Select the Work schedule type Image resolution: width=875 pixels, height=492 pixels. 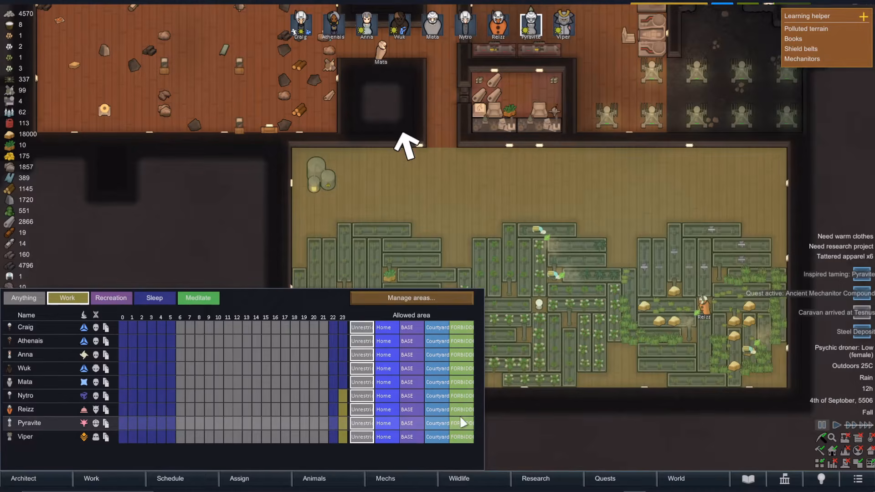click(x=67, y=298)
